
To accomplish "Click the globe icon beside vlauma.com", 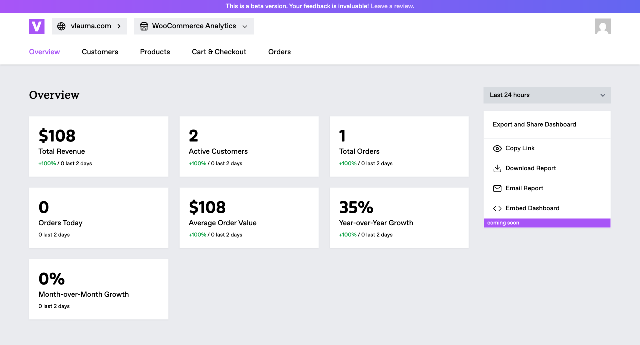I will point(61,26).
